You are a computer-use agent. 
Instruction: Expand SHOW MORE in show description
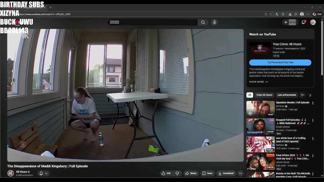tap(258, 82)
